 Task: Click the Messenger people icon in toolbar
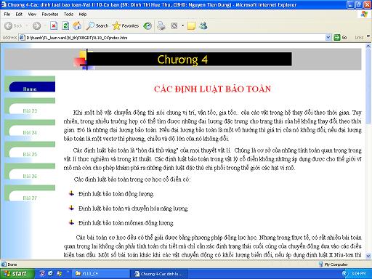[203, 25]
